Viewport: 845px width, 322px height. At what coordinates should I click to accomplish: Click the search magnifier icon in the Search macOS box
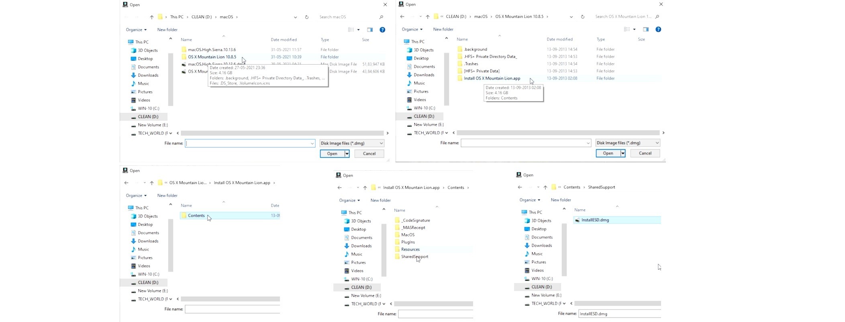click(381, 17)
